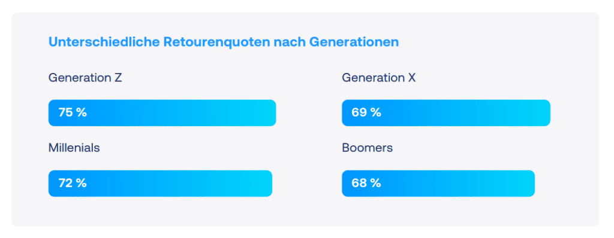Click the 72 % value text

73,183
